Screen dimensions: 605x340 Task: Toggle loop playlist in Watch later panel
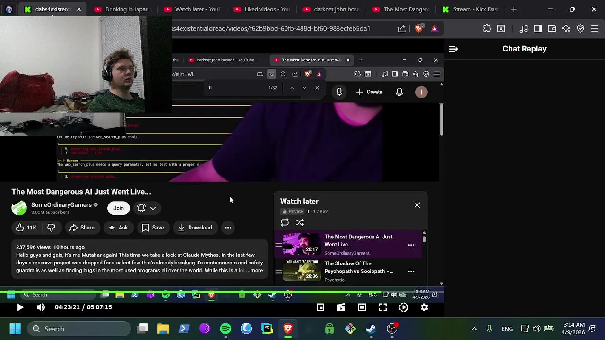click(285, 222)
